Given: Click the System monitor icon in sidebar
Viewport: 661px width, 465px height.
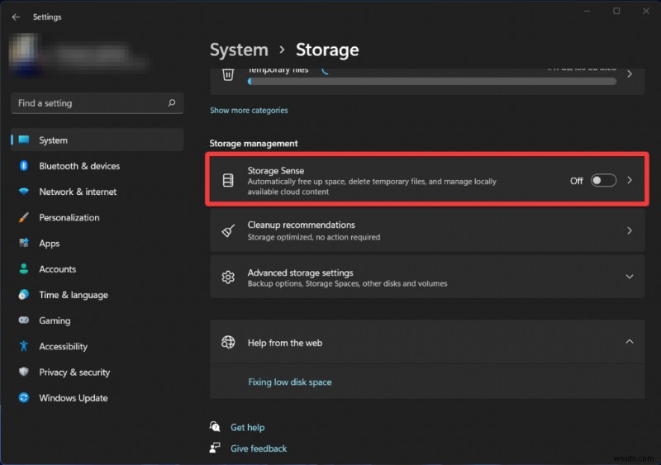Looking at the screenshot, I should tap(24, 140).
